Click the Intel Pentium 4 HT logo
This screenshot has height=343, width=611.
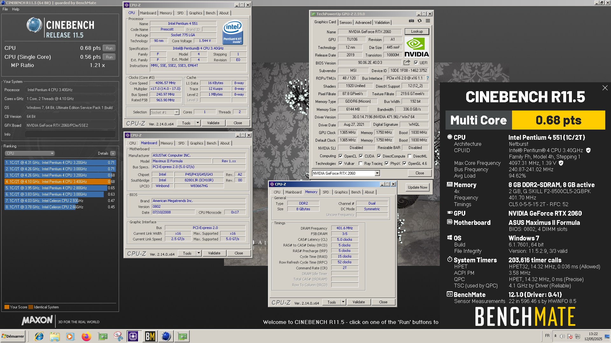coord(233,32)
